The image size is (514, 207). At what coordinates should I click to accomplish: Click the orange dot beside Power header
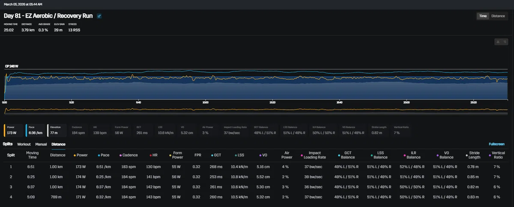[75, 155]
